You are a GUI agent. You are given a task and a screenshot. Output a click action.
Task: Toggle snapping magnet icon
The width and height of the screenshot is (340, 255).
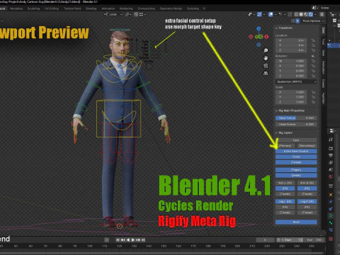pos(136,14)
